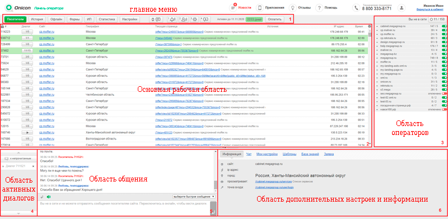Expand design.megagroup.ru operator list
This screenshot has width=448, height=219.
[377, 42]
